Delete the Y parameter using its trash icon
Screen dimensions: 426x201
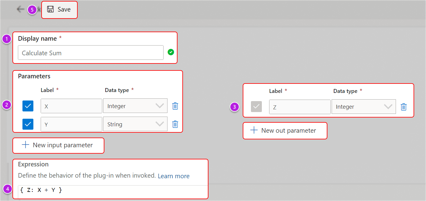(x=175, y=124)
